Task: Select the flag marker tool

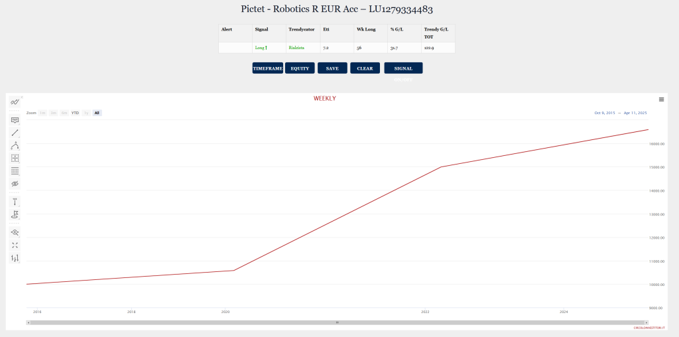Action: (x=15, y=214)
